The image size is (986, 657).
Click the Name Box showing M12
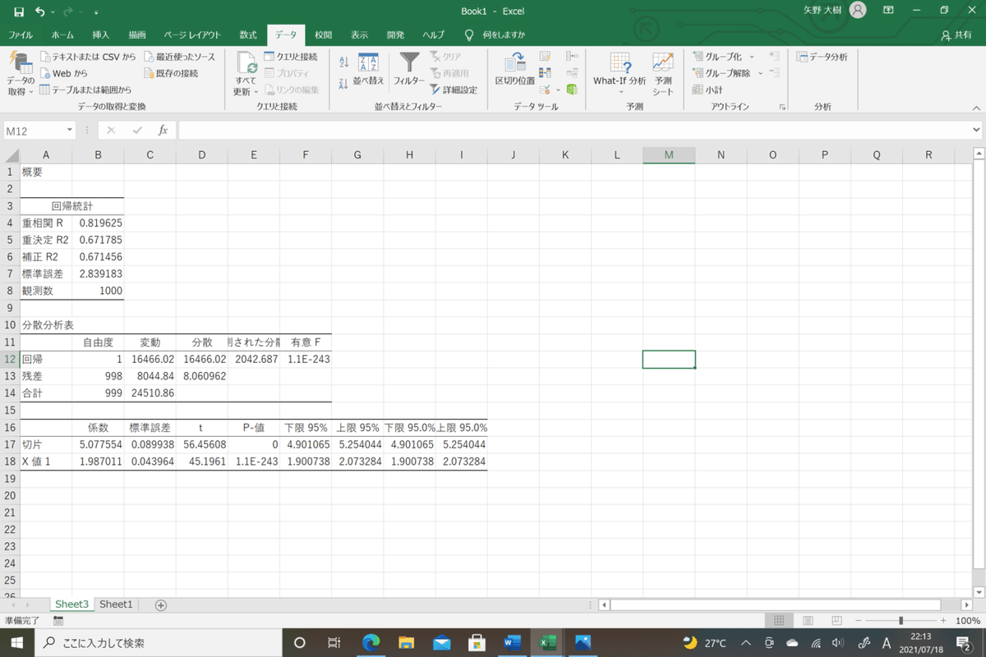coord(33,130)
